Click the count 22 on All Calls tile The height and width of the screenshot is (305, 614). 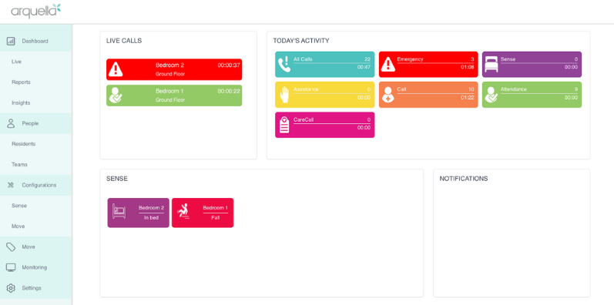pos(367,59)
